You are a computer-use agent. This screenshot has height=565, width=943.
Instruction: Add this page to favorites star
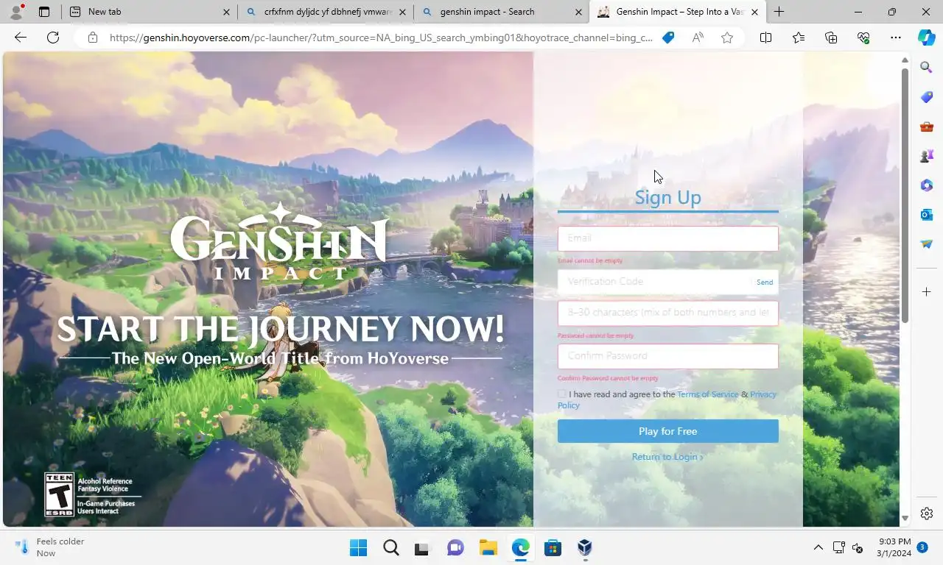(727, 38)
